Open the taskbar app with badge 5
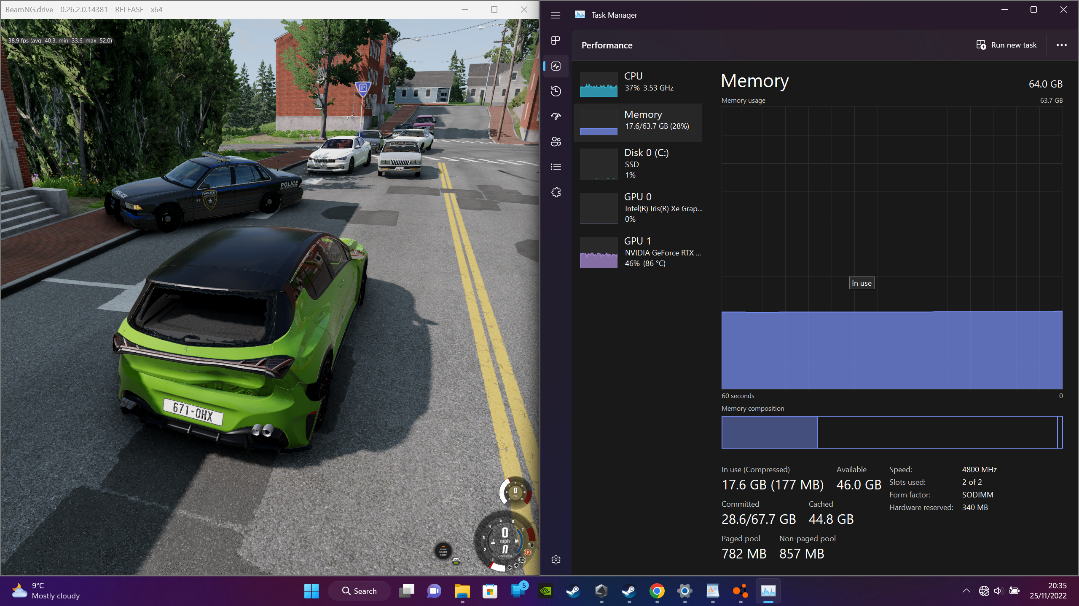 (x=518, y=591)
